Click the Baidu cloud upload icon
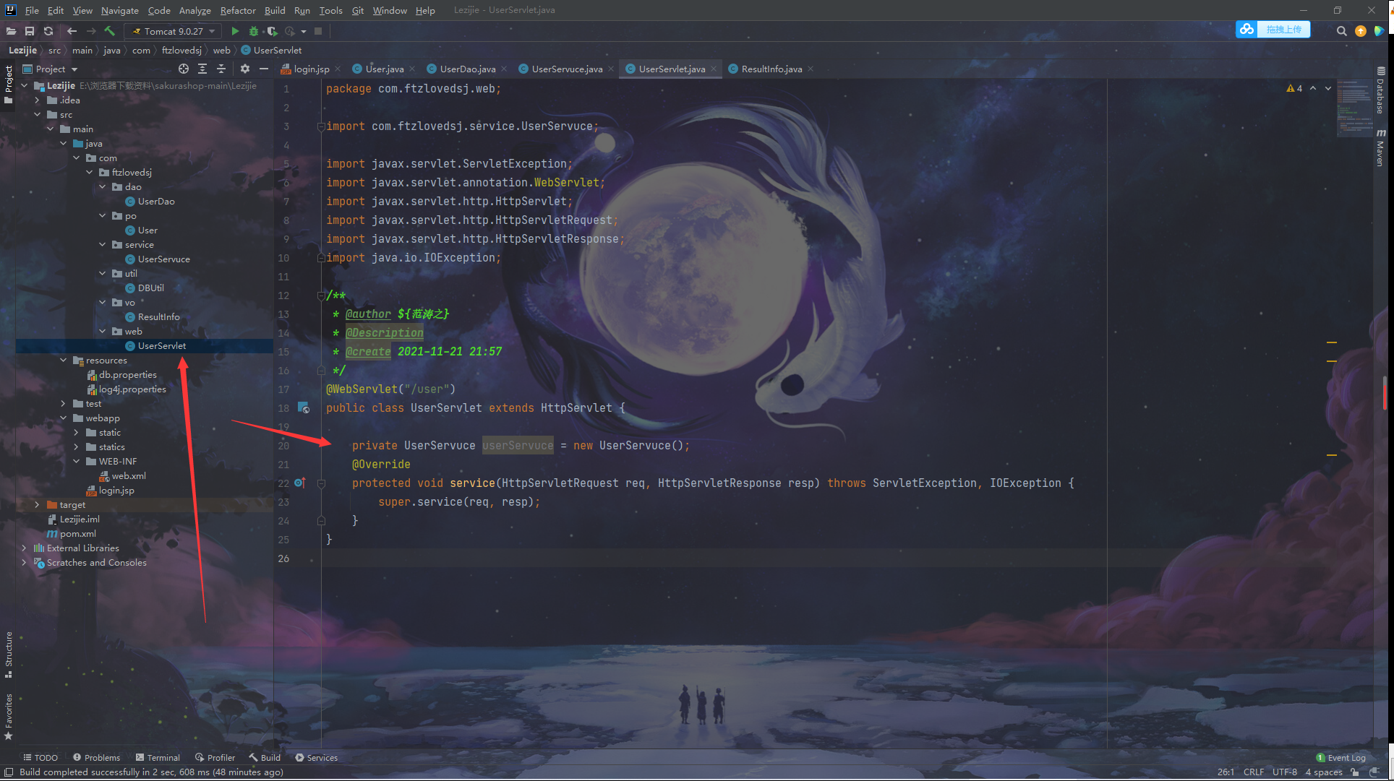The width and height of the screenshot is (1394, 781). point(1247,29)
